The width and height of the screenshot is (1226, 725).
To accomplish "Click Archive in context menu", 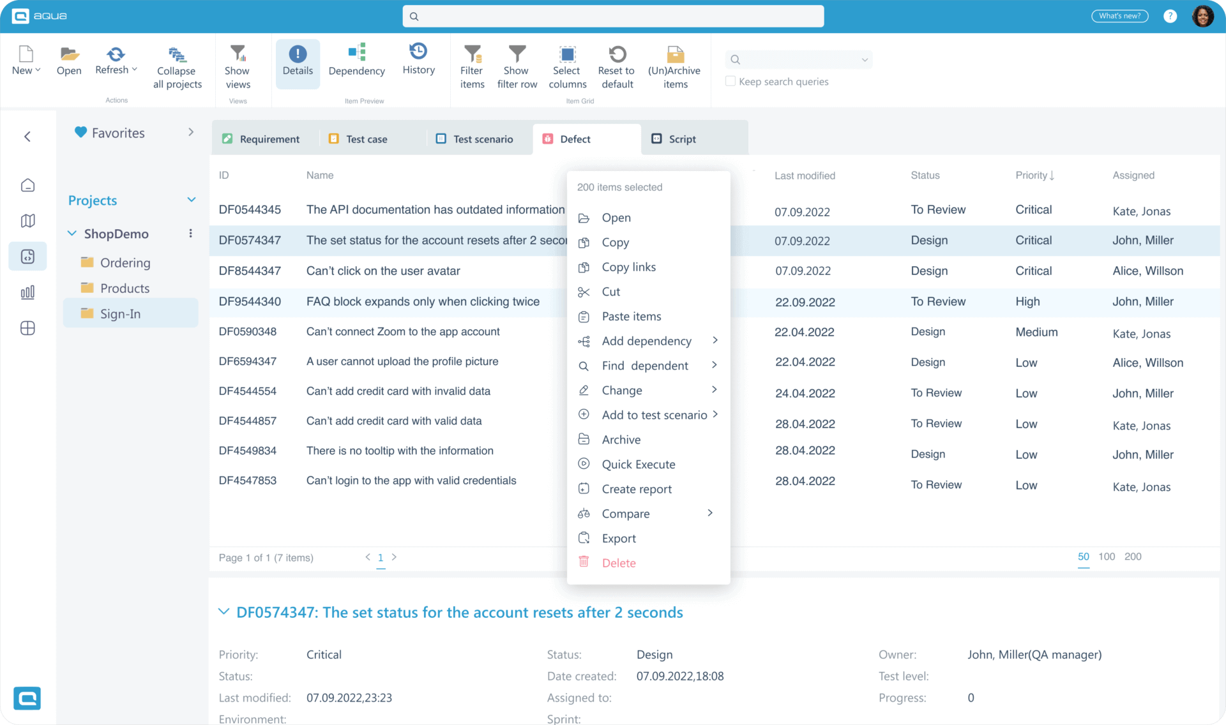I will [x=621, y=439].
